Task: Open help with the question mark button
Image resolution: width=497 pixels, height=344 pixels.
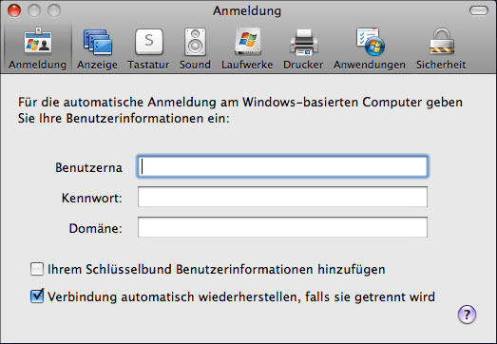Action: pyautogui.click(x=467, y=315)
